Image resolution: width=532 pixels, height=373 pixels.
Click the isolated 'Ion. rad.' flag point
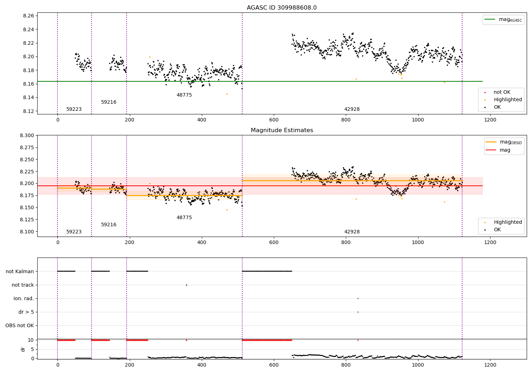358,298
